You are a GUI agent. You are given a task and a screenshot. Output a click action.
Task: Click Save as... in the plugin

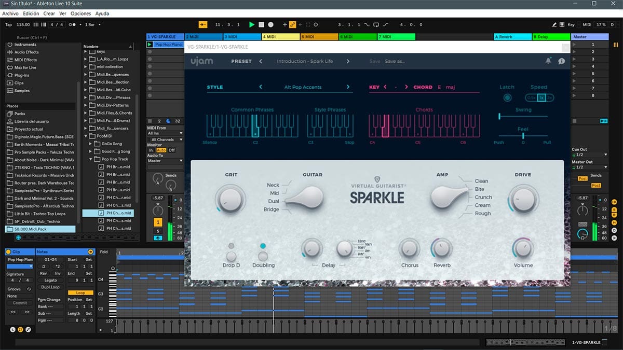395,61
